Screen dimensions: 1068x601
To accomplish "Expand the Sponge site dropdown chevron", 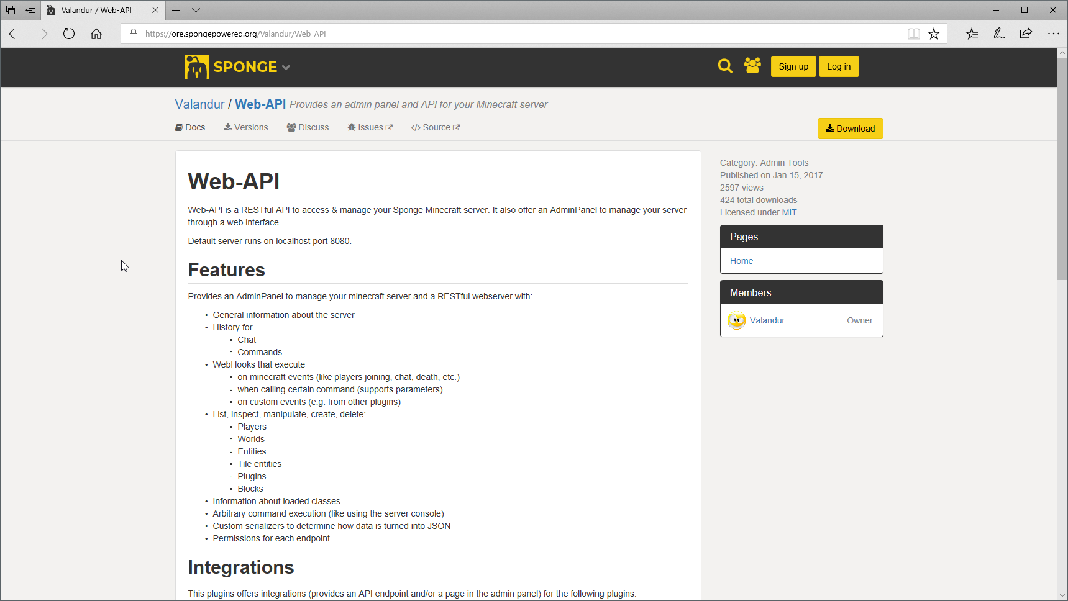I will tap(286, 67).
